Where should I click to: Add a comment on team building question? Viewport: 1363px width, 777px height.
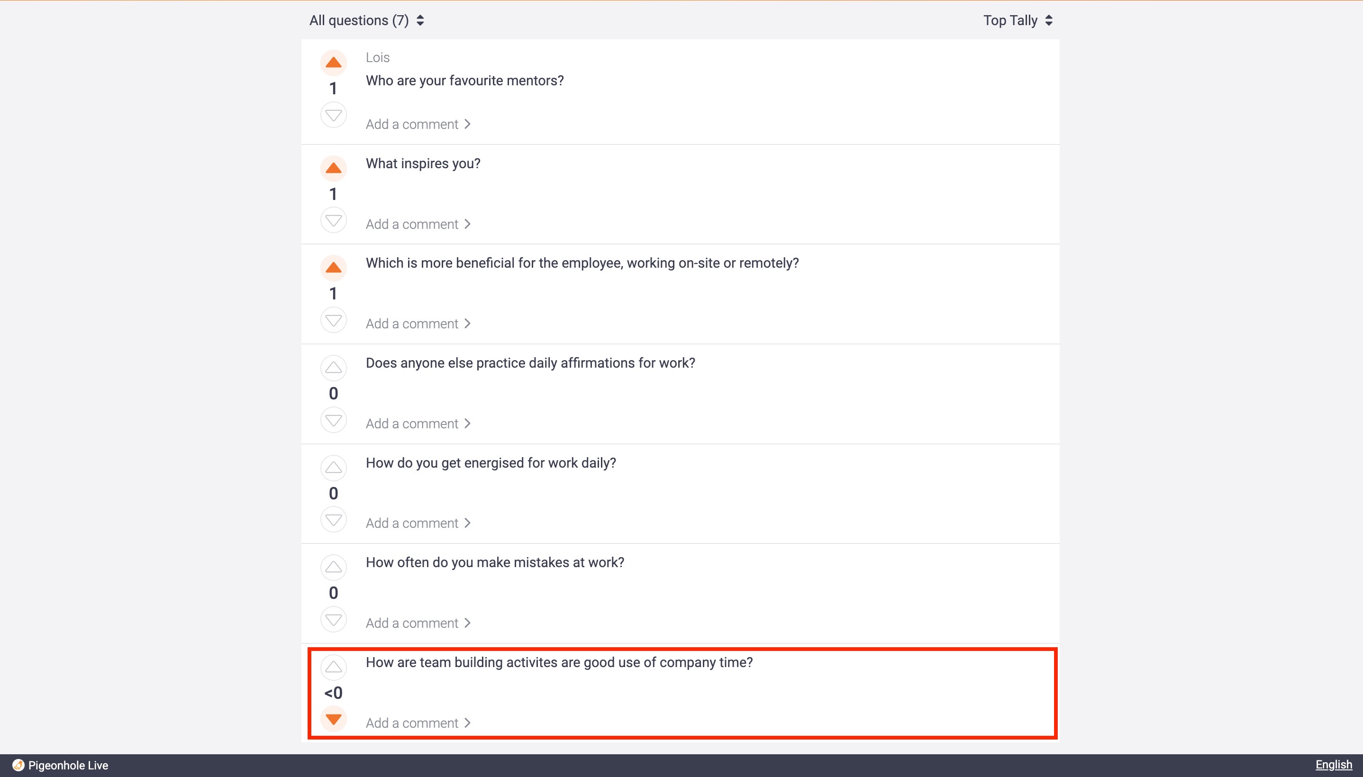[x=418, y=723]
